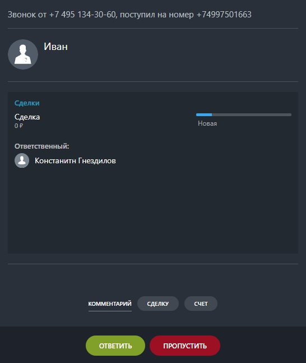Click the receiving number +74997501663
Image resolution: width=306 pixels, height=363 pixels.
click(x=224, y=15)
